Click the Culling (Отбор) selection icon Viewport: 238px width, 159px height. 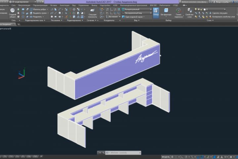[156, 13]
